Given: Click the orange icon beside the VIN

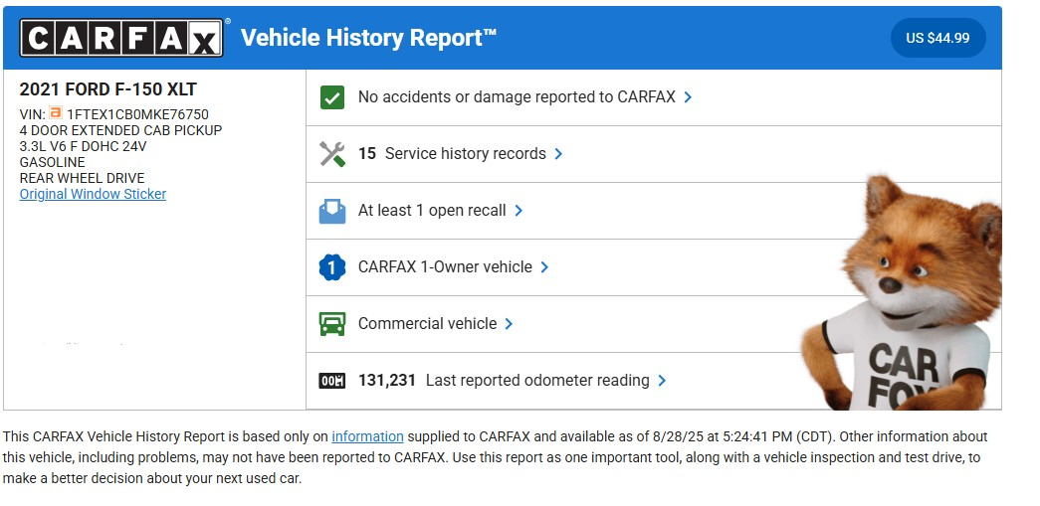Looking at the screenshot, I should pyautogui.click(x=56, y=114).
